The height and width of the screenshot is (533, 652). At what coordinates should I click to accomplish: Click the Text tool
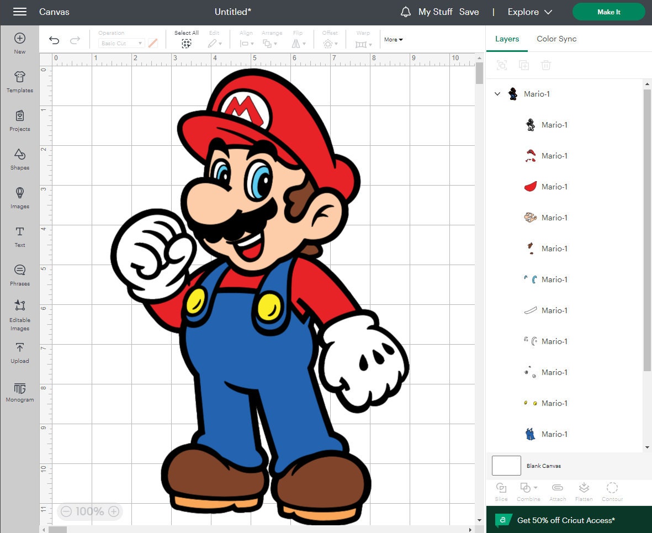pyautogui.click(x=19, y=236)
